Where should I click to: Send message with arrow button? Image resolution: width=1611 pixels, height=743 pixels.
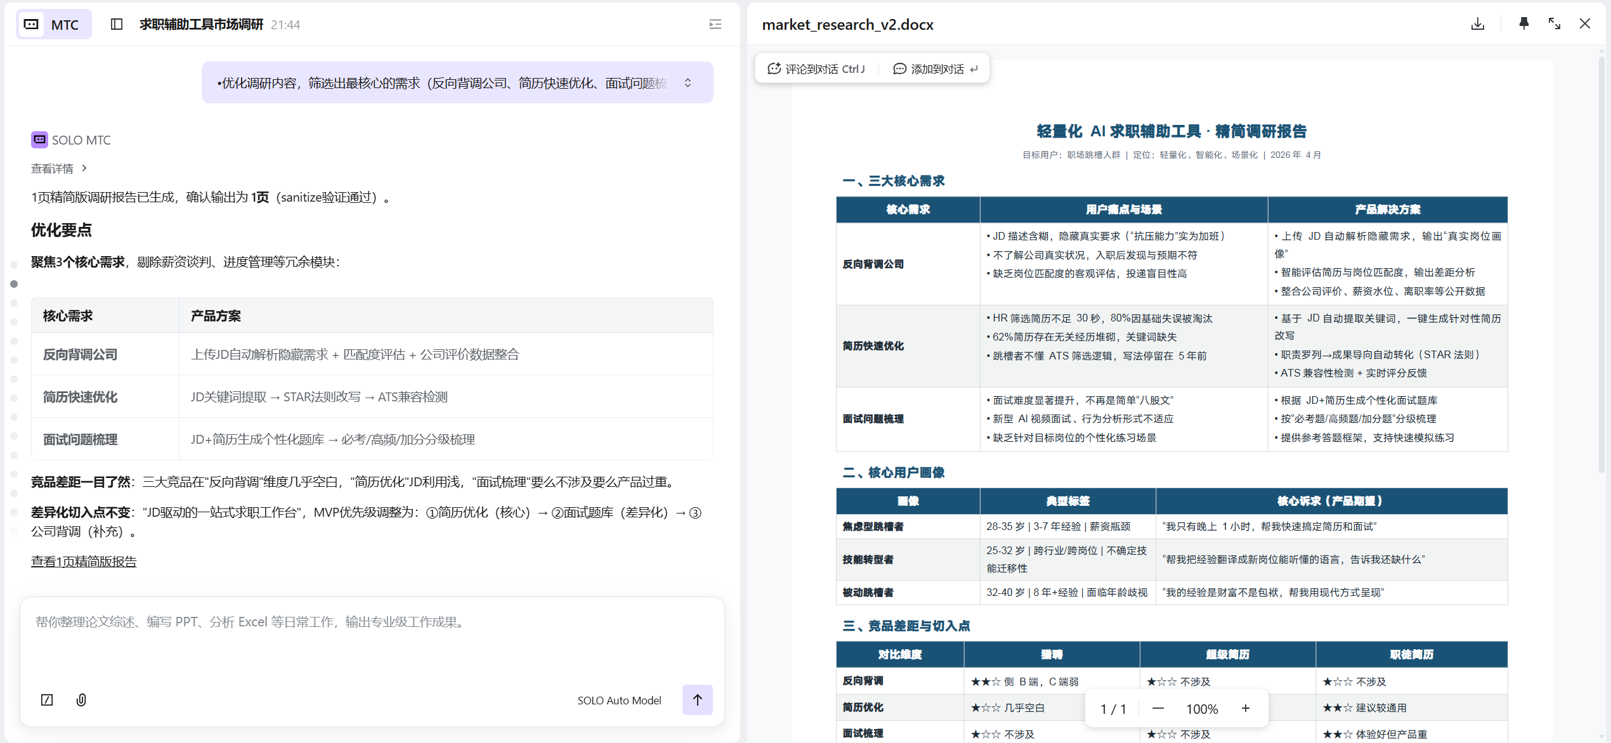tap(697, 700)
